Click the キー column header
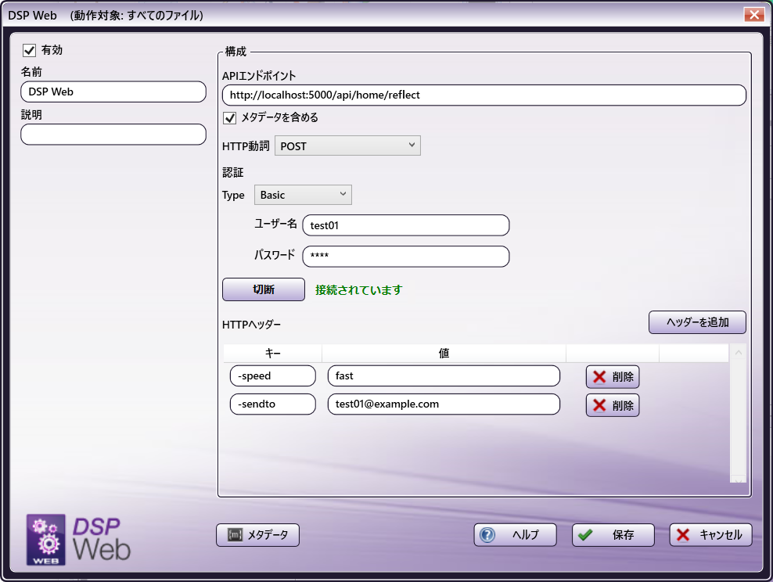Viewport: 773px width, 582px height. coord(272,354)
